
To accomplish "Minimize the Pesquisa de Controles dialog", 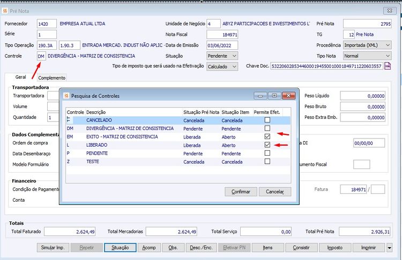I will pos(261,96).
